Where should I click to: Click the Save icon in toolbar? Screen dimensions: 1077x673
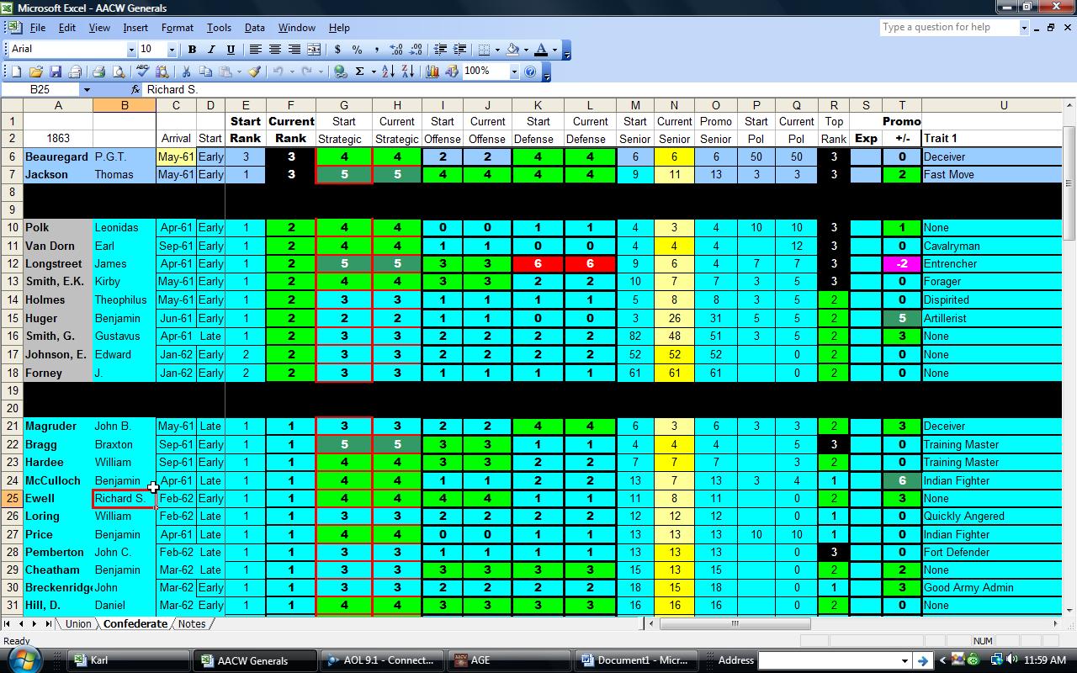point(56,72)
